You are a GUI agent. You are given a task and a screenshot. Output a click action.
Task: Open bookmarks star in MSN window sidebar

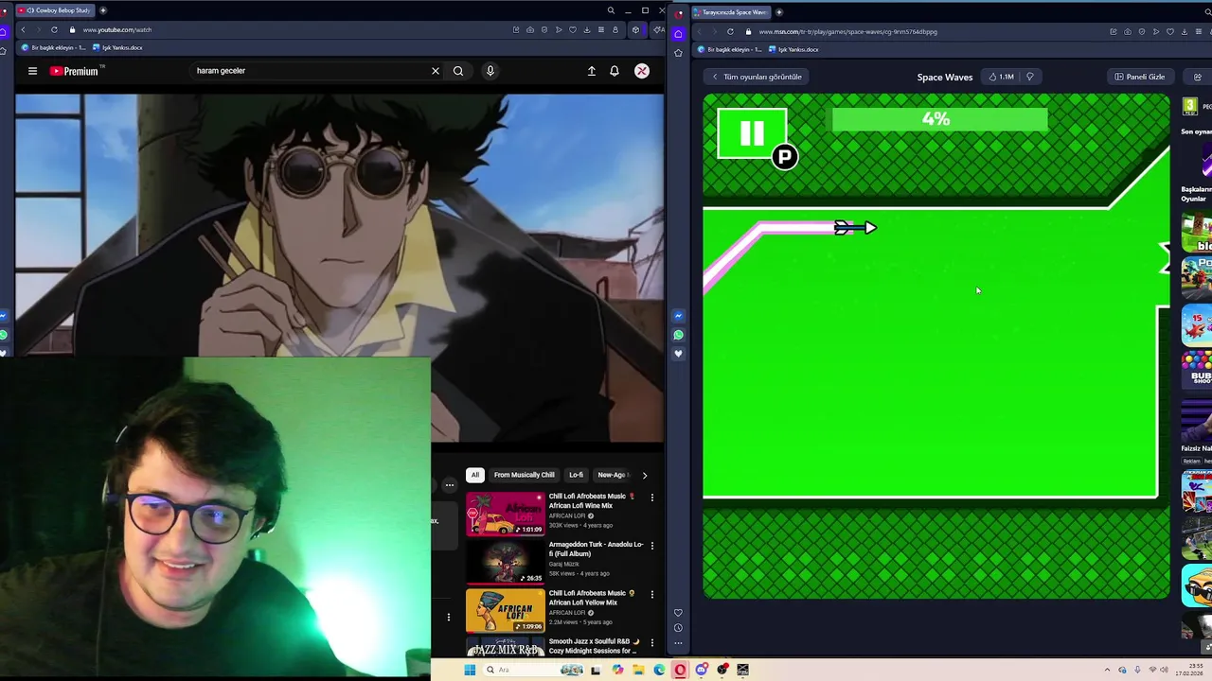pos(678,53)
